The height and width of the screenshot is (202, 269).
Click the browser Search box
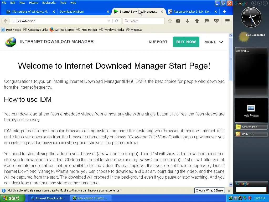click(144, 21)
